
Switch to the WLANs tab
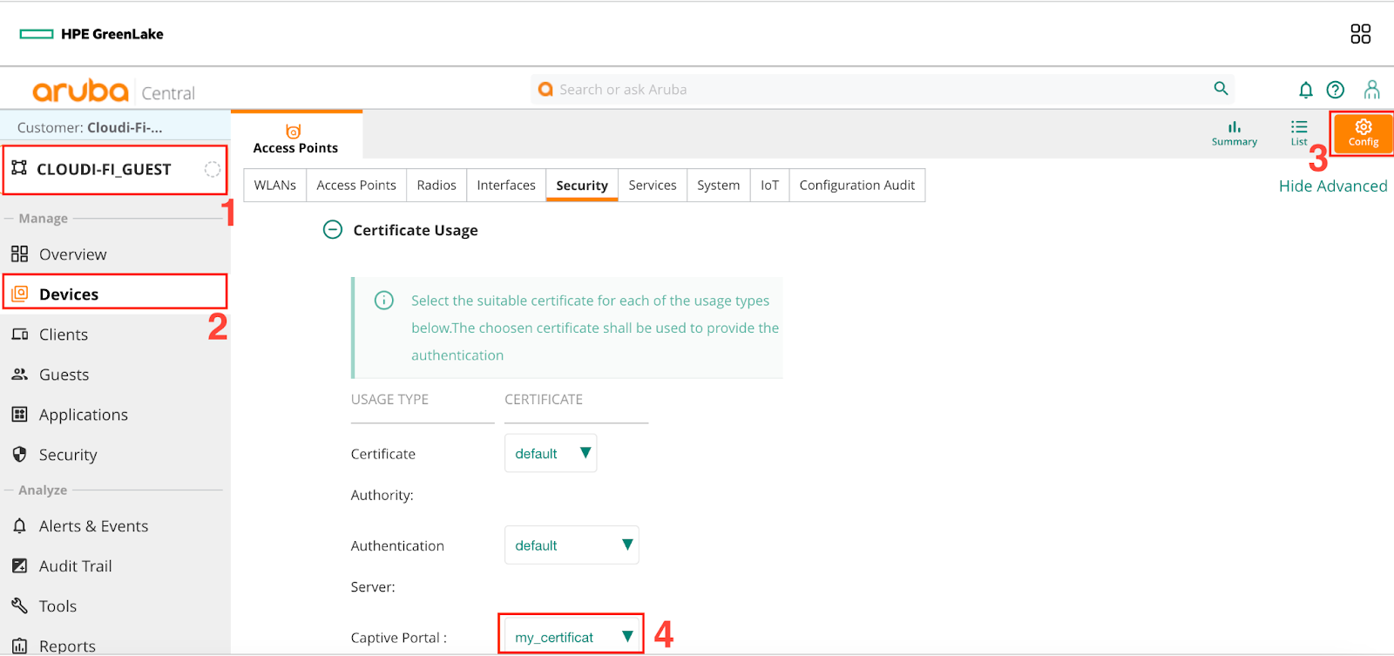275,186
